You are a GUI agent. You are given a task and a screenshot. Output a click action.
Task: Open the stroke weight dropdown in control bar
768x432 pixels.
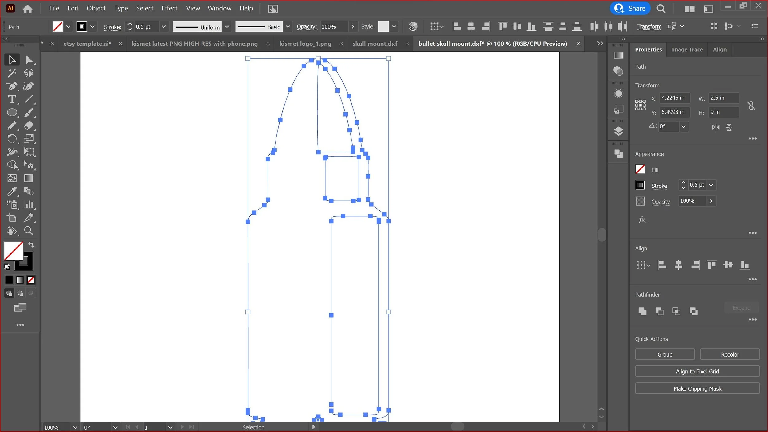click(x=164, y=27)
